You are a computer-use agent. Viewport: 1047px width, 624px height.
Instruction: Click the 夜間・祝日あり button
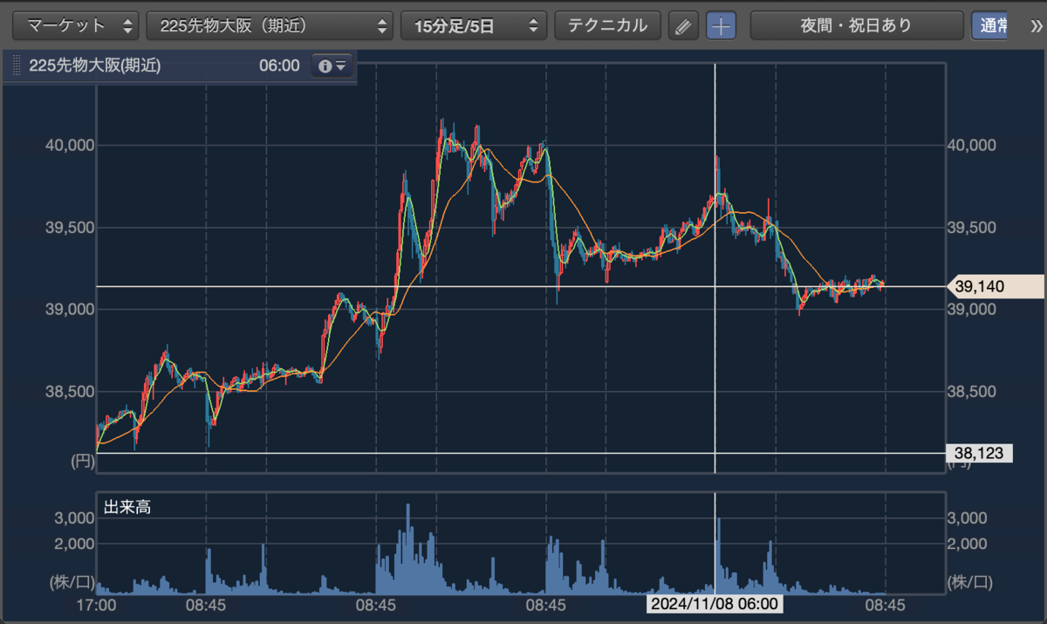pos(856,25)
